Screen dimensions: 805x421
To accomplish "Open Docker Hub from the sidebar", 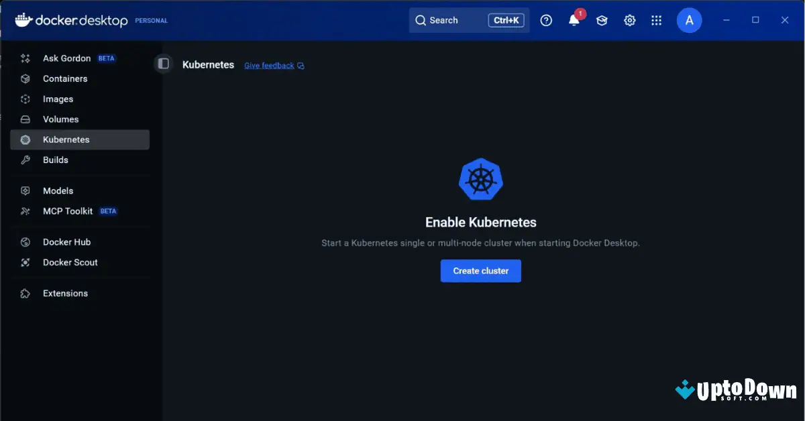I will pyautogui.click(x=66, y=242).
